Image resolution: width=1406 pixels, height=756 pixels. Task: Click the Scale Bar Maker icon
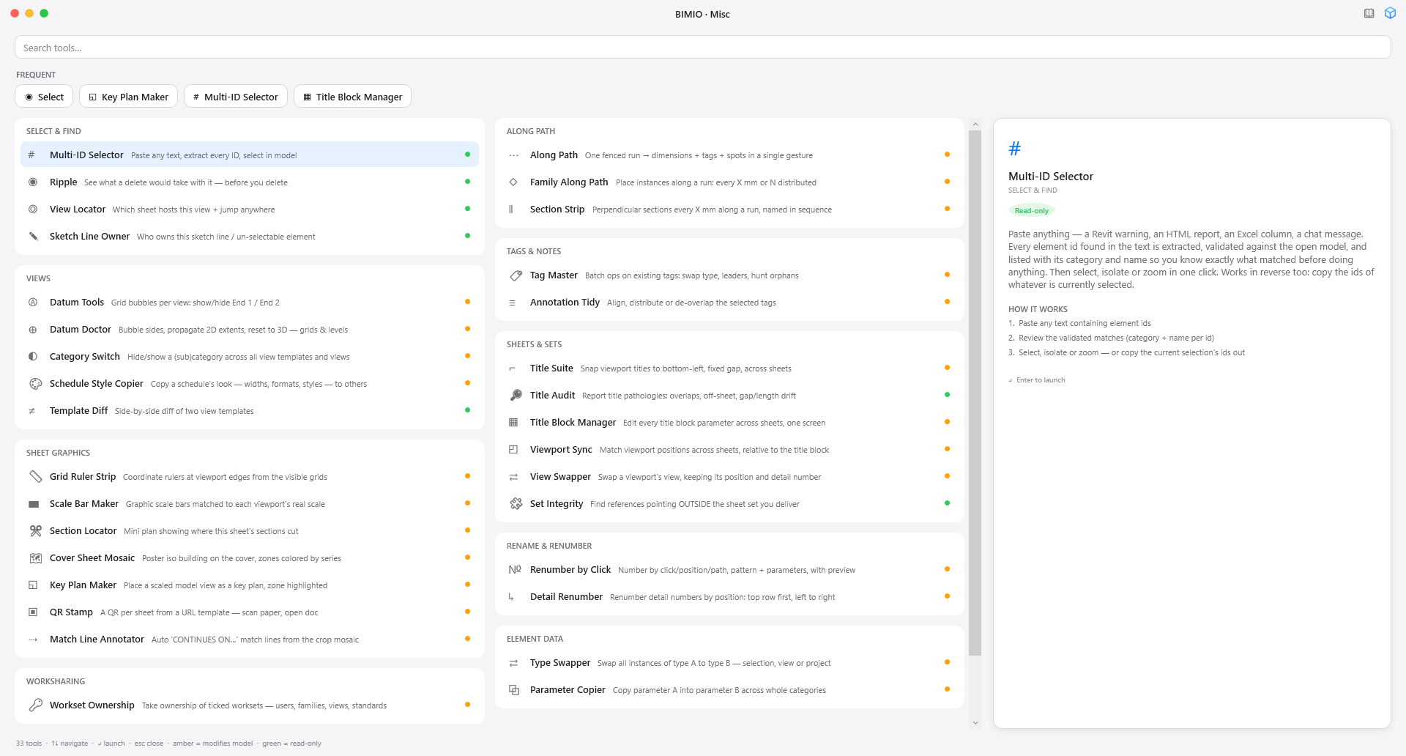pos(34,504)
